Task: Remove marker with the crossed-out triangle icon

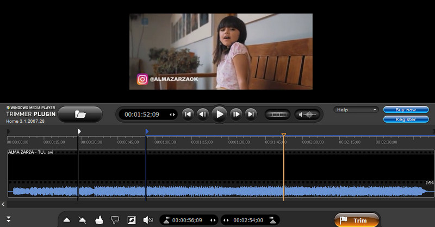Action: [x=82, y=220]
